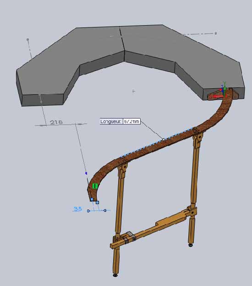Select the blue 35 dimension text
The width and height of the screenshot is (252, 286).
tap(77, 209)
